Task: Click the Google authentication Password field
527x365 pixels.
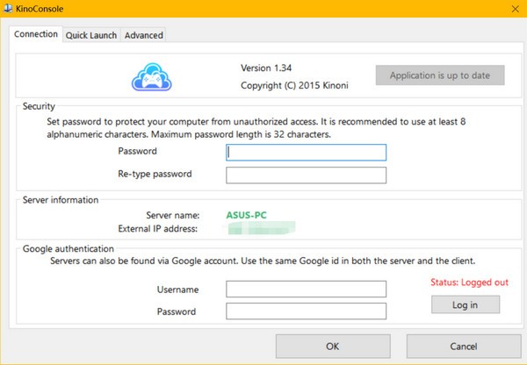Action: click(x=306, y=311)
